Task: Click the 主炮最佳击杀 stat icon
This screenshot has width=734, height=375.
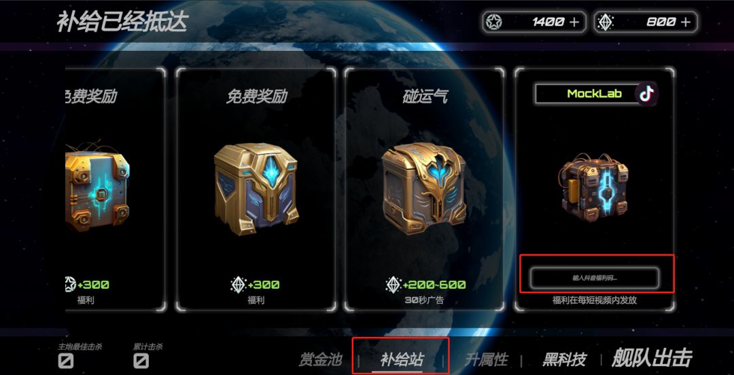Action: pyautogui.click(x=66, y=361)
